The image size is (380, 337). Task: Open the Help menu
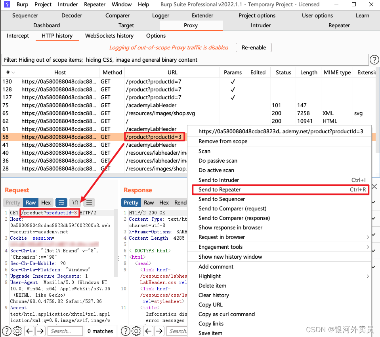tap(143, 4)
